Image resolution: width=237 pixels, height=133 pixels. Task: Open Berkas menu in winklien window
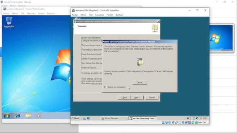tap(6, 13)
